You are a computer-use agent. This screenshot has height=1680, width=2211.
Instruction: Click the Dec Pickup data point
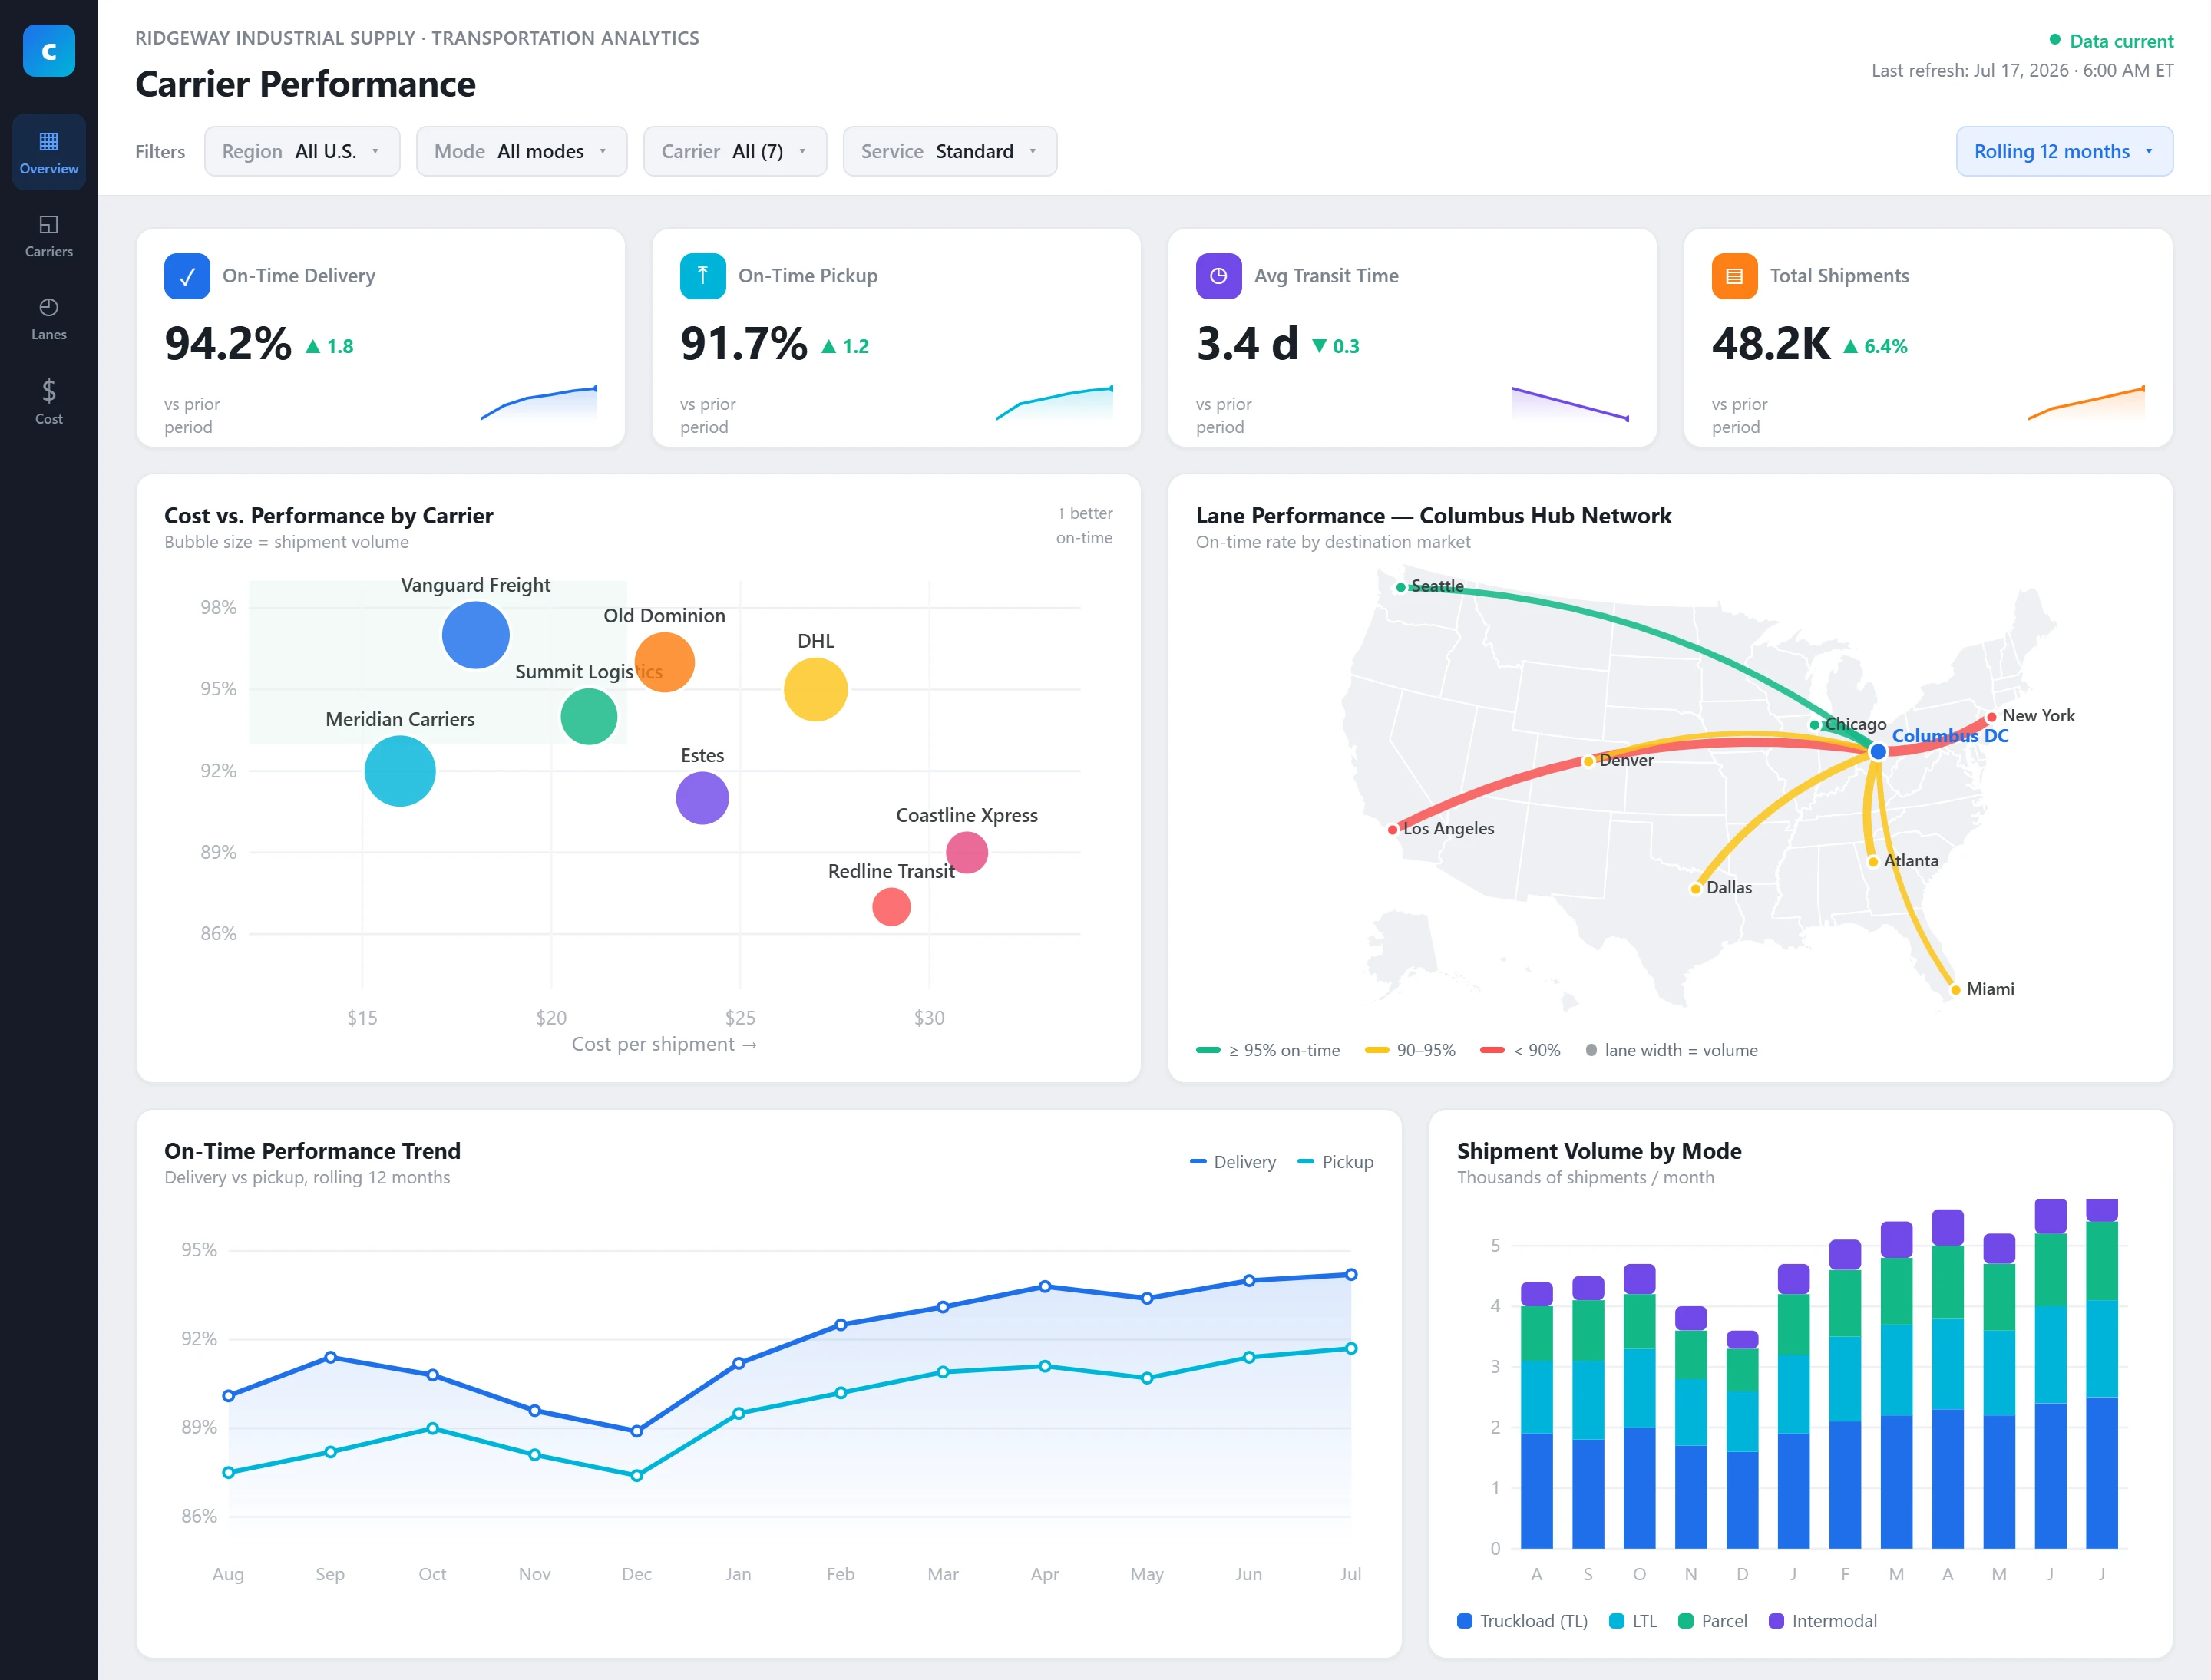636,1476
